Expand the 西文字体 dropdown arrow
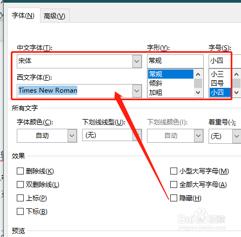 tap(137, 91)
